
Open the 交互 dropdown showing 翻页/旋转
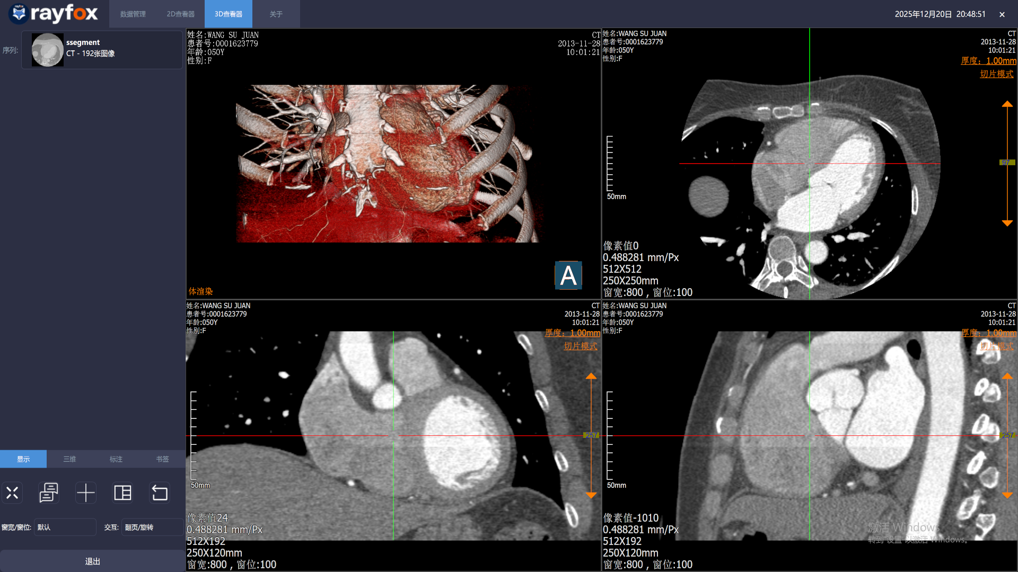[152, 527]
